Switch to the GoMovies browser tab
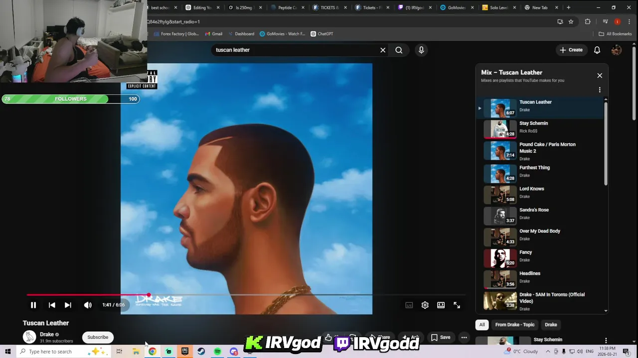This screenshot has width=638, height=358. point(456,7)
